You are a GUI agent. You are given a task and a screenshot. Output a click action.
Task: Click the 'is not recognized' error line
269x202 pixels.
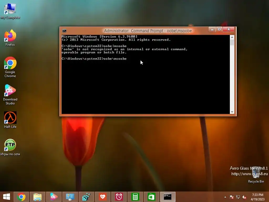[x=125, y=49]
